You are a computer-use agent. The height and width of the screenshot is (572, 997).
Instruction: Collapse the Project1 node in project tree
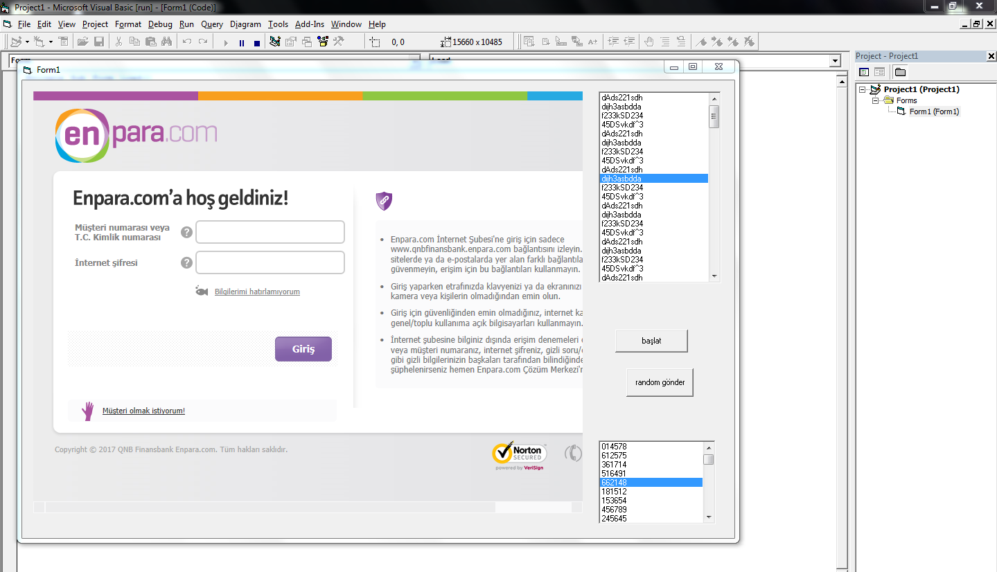pos(863,89)
